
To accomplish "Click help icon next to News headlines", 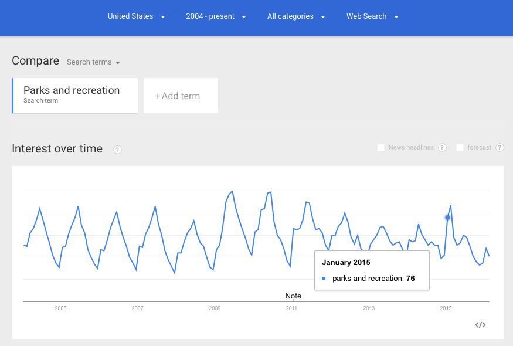I will point(442,148).
